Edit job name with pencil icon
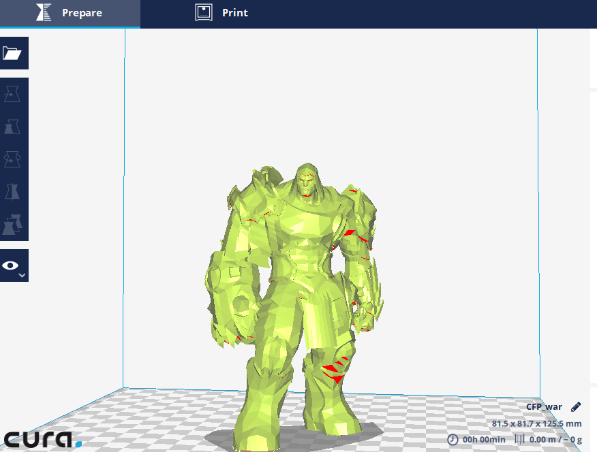 (576, 407)
